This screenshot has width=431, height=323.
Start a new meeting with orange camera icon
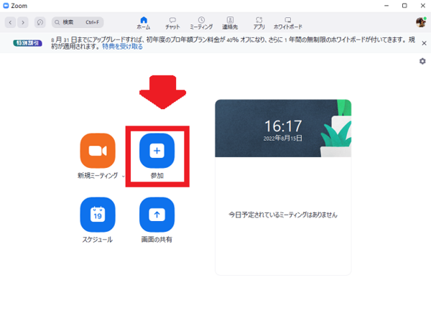[x=98, y=151]
